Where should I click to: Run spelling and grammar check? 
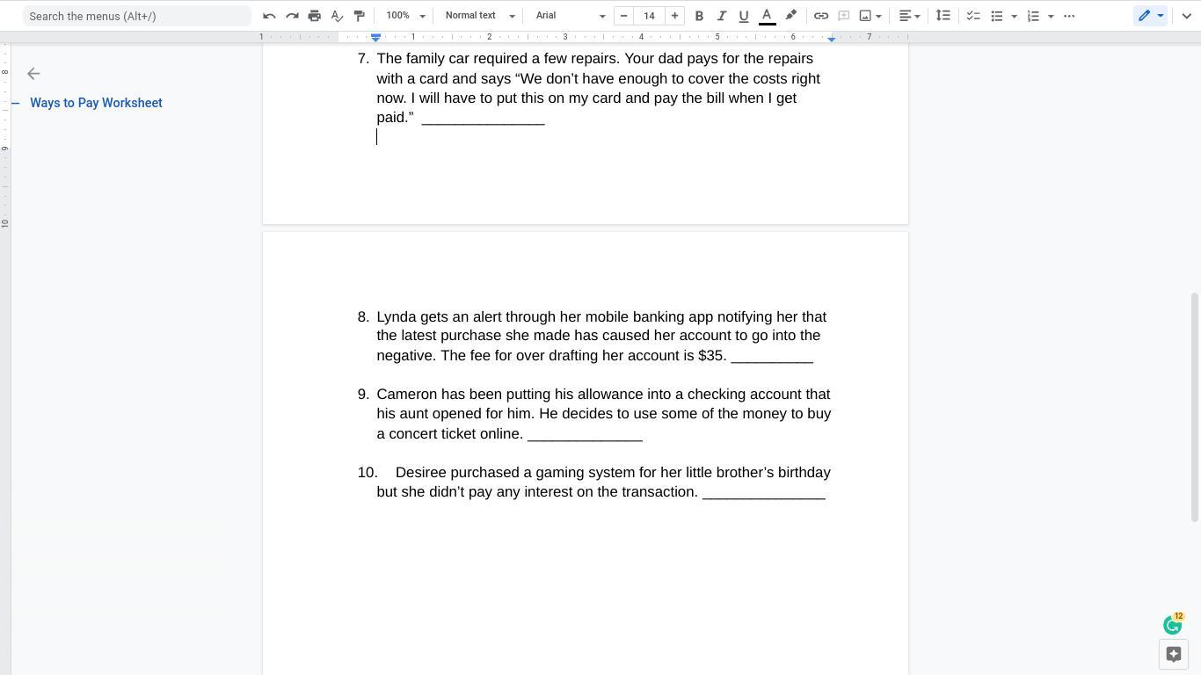pyautogui.click(x=337, y=16)
